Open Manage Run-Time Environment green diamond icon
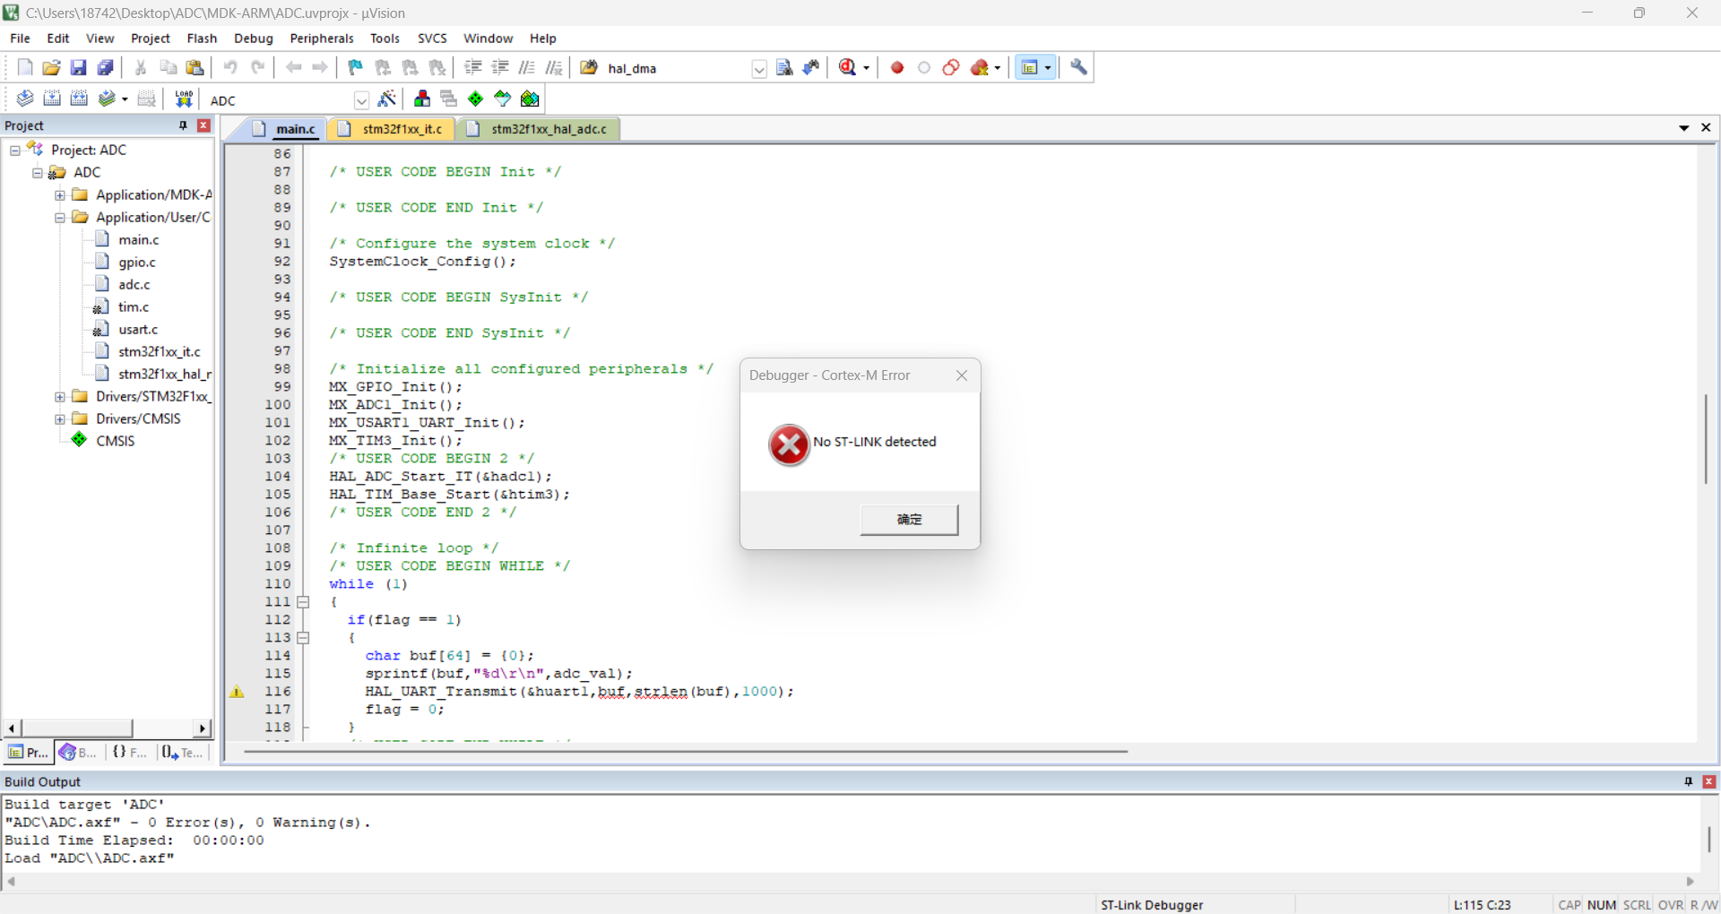 click(476, 99)
